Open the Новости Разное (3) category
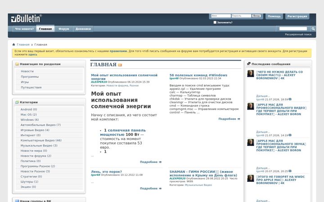The width and height of the screenshot is (324, 202). [35, 171]
